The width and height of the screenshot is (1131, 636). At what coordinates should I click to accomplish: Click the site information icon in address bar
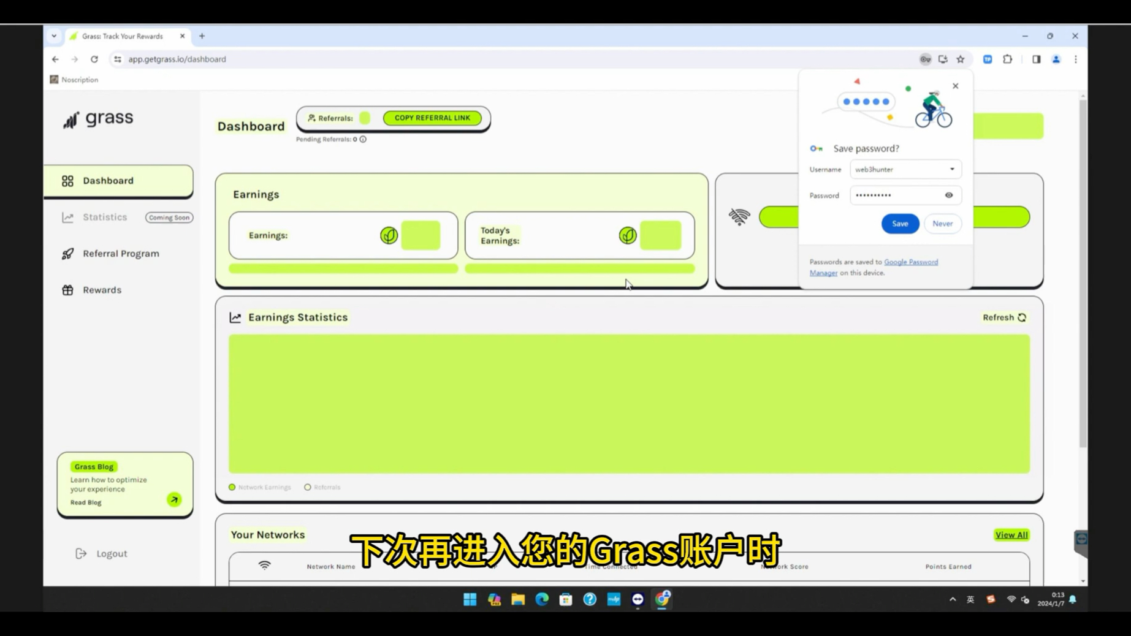pos(118,59)
